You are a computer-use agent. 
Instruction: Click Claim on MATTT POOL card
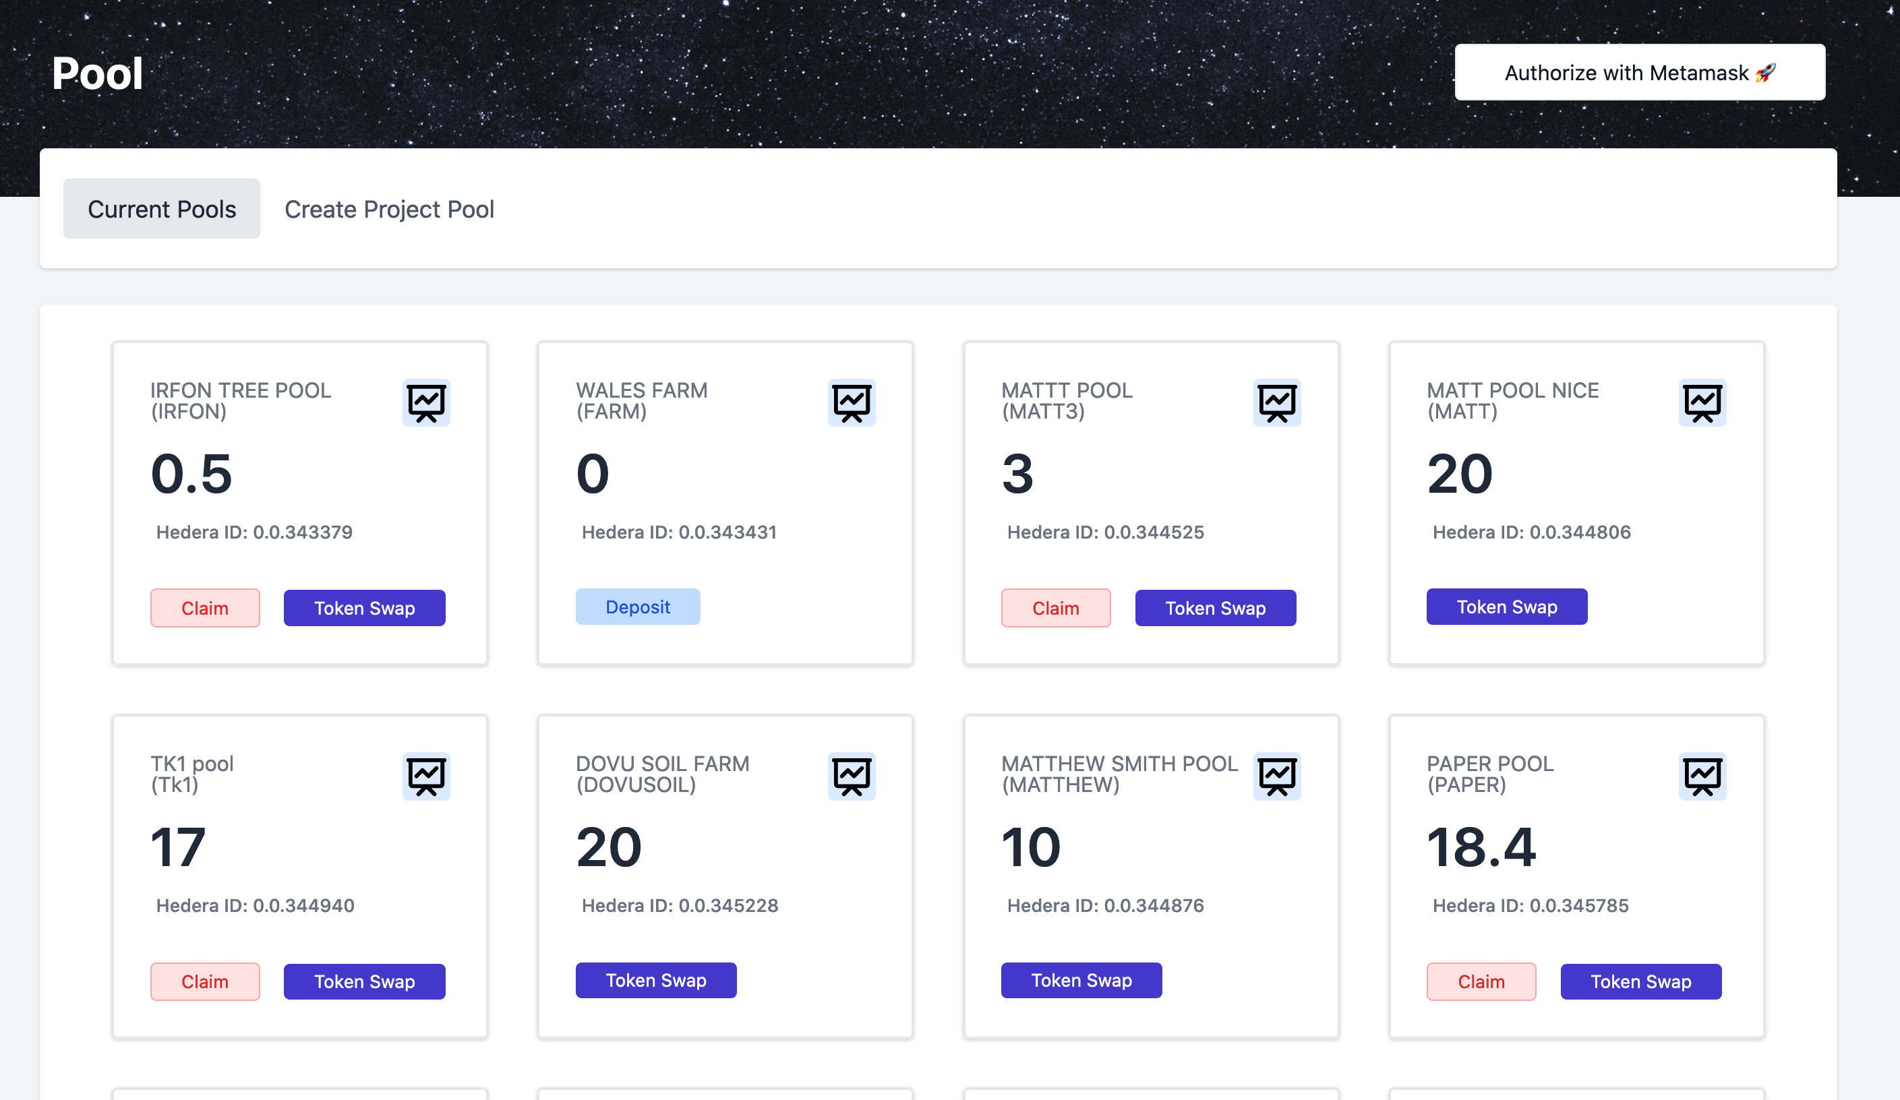pyautogui.click(x=1055, y=608)
